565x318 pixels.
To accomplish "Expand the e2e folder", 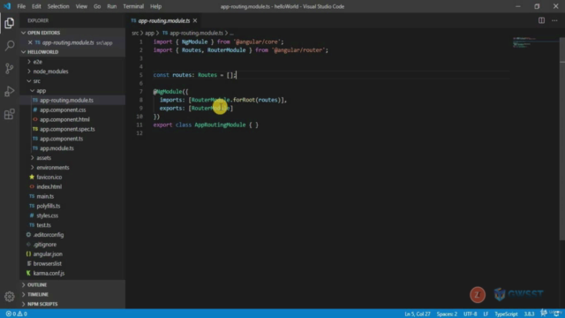I will point(72,62).
